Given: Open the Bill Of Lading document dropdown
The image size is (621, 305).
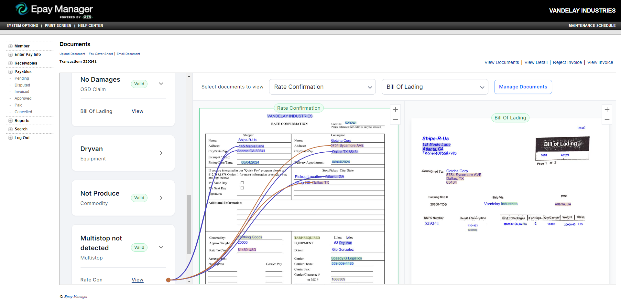Looking at the screenshot, I should 435,87.
